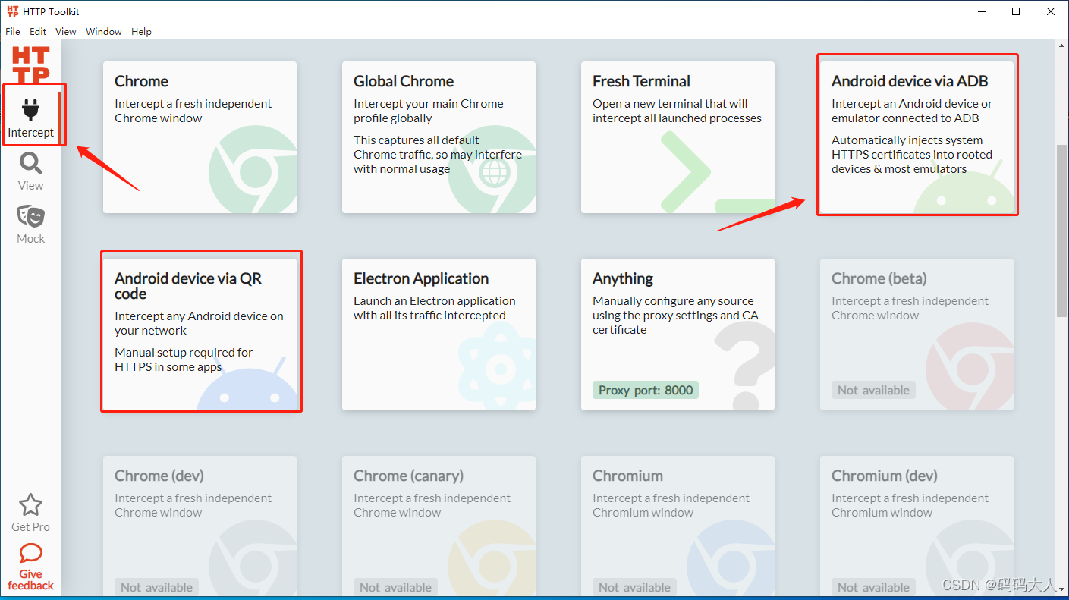The image size is (1069, 600).
Task: Click 'Manually configure any source' description text
Action: click(x=675, y=316)
